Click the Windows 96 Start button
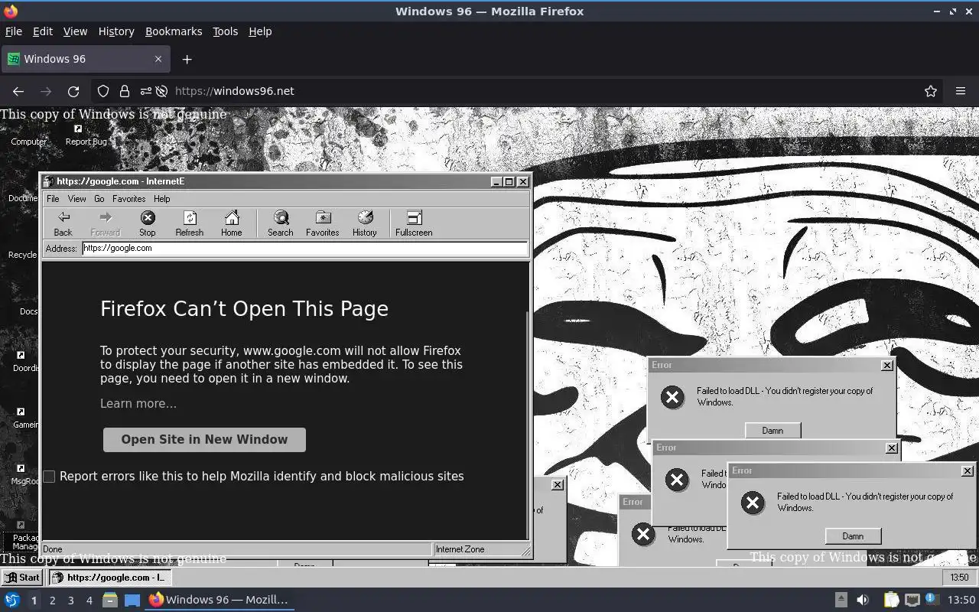979x612 pixels. point(21,578)
